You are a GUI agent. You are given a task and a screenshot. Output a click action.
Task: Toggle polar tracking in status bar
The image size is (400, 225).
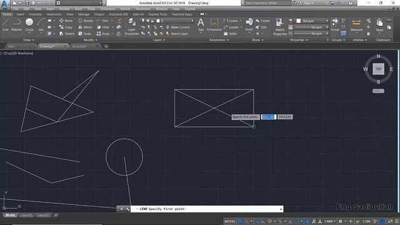[269, 221]
